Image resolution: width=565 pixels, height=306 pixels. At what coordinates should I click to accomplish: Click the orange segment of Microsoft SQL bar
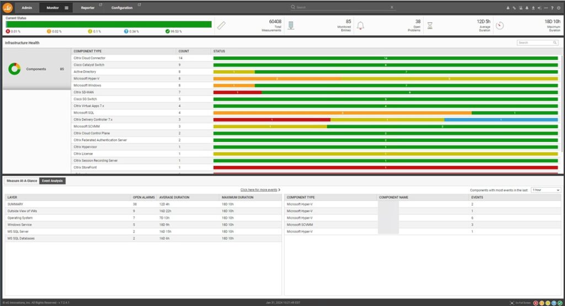[x=342, y=113]
